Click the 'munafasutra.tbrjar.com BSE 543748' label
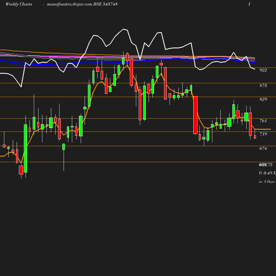 pyautogui.click(x=82, y=4)
